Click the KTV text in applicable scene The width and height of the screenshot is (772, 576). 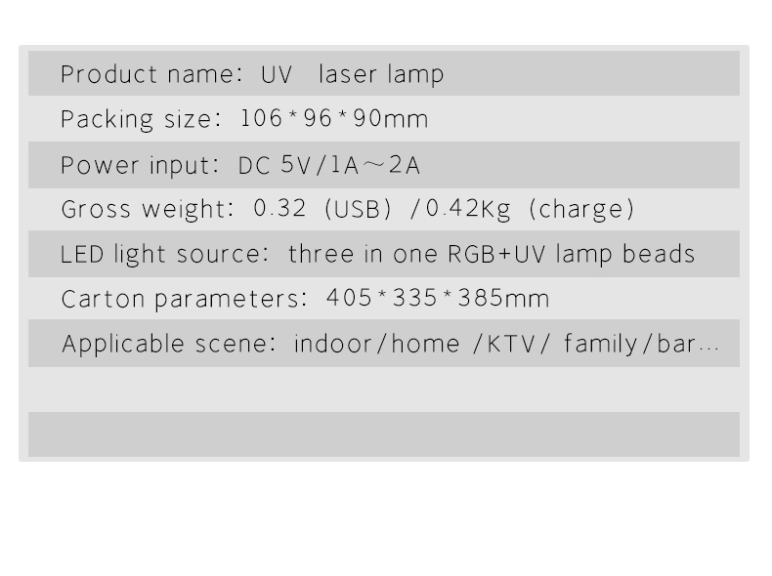click(x=511, y=344)
